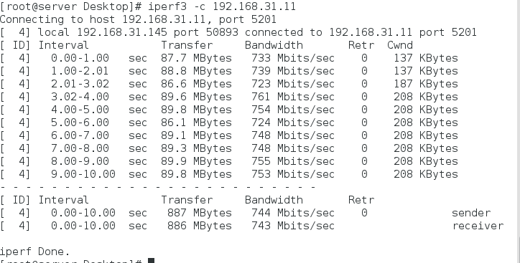
Task: Click the 'iperf Done.' message
Action: pyautogui.click(x=34, y=252)
